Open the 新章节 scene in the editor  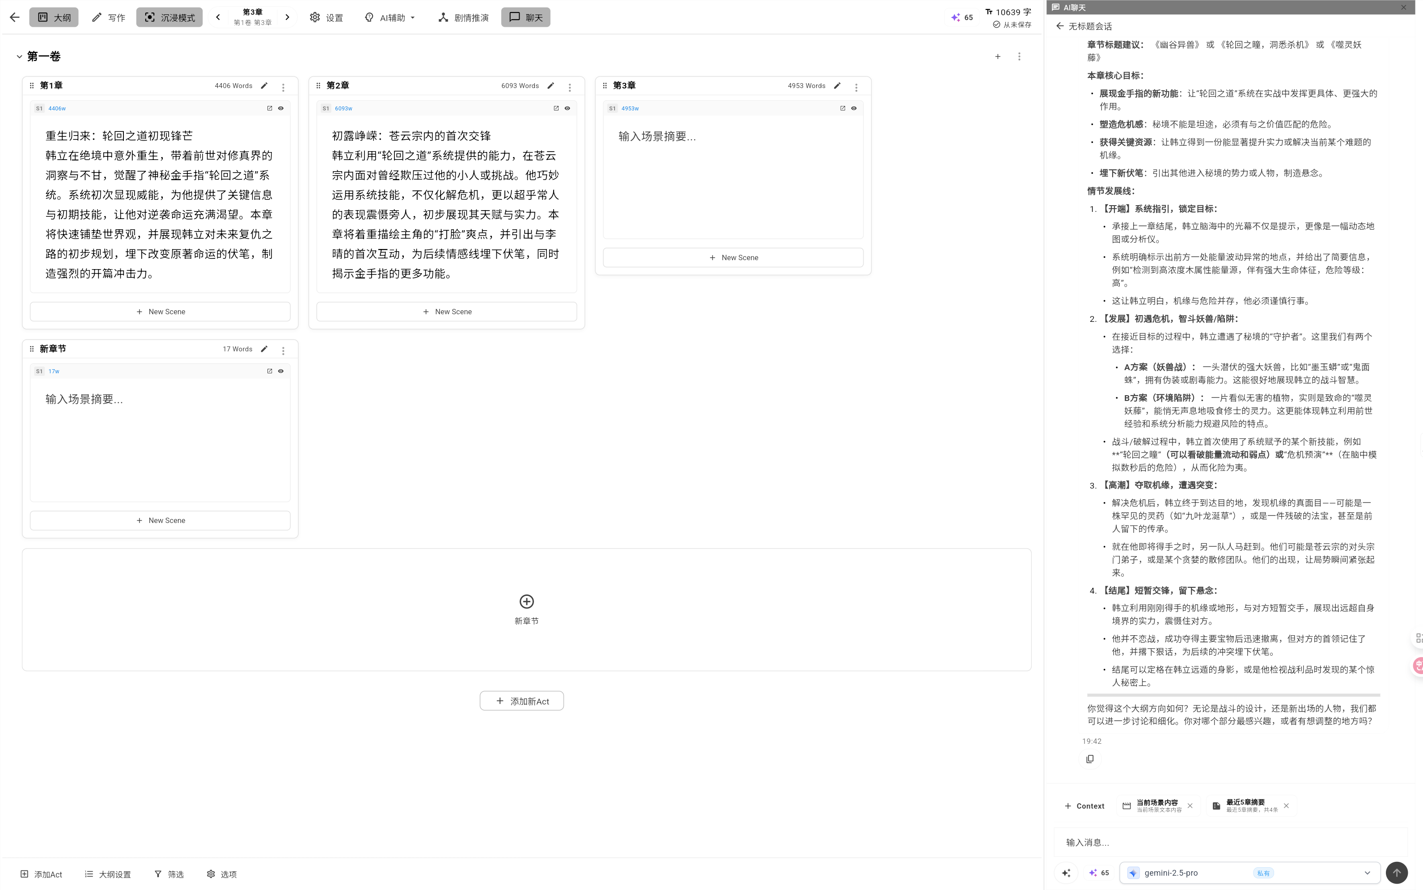point(270,371)
